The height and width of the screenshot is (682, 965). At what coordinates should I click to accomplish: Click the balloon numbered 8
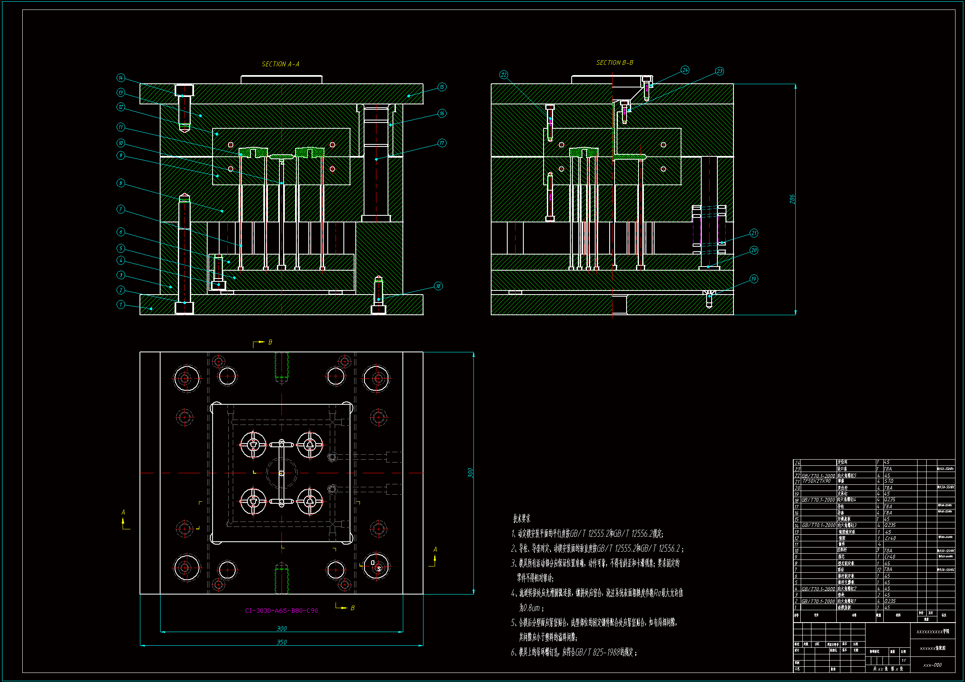pos(121,183)
